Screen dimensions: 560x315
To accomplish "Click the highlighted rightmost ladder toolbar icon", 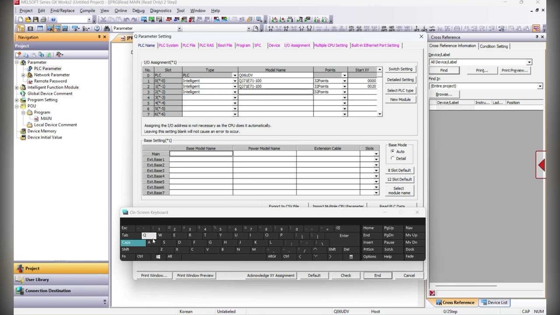I will click(536, 28).
